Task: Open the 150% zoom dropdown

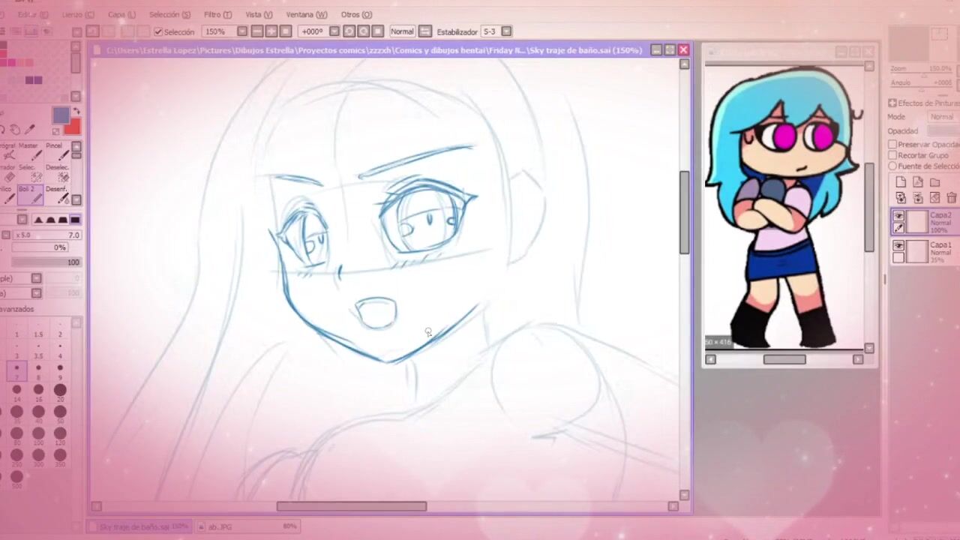Action: [242, 31]
